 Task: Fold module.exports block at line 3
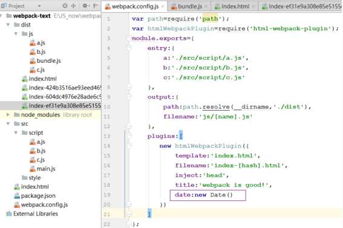[128, 38]
